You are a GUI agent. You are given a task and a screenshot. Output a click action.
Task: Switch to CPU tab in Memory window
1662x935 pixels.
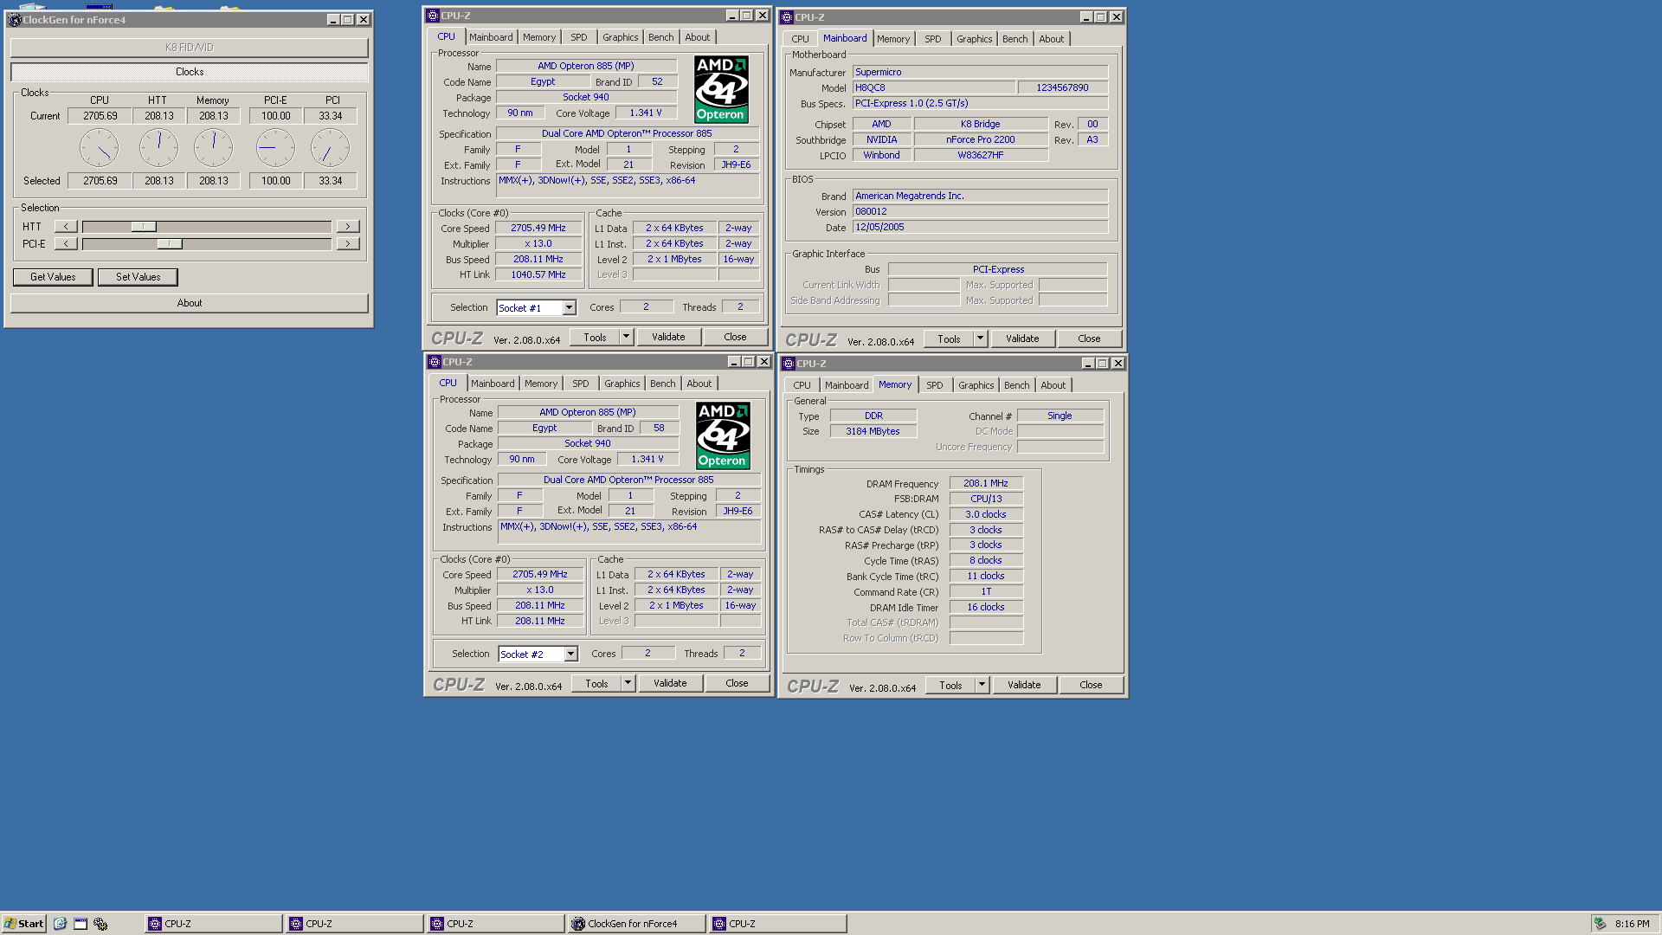(802, 385)
